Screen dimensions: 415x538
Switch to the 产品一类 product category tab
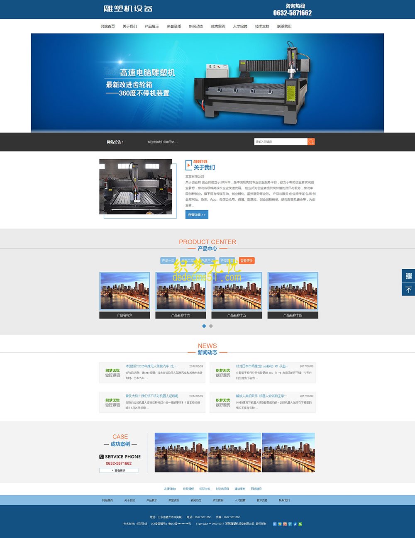(168, 261)
